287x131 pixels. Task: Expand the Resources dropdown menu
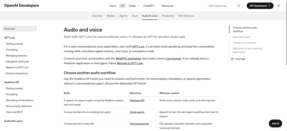click(x=168, y=6)
